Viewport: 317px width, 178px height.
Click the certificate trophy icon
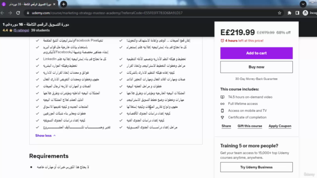[x=222, y=117]
